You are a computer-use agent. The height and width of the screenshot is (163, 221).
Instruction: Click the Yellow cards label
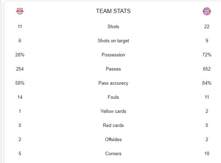pyautogui.click(x=113, y=111)
